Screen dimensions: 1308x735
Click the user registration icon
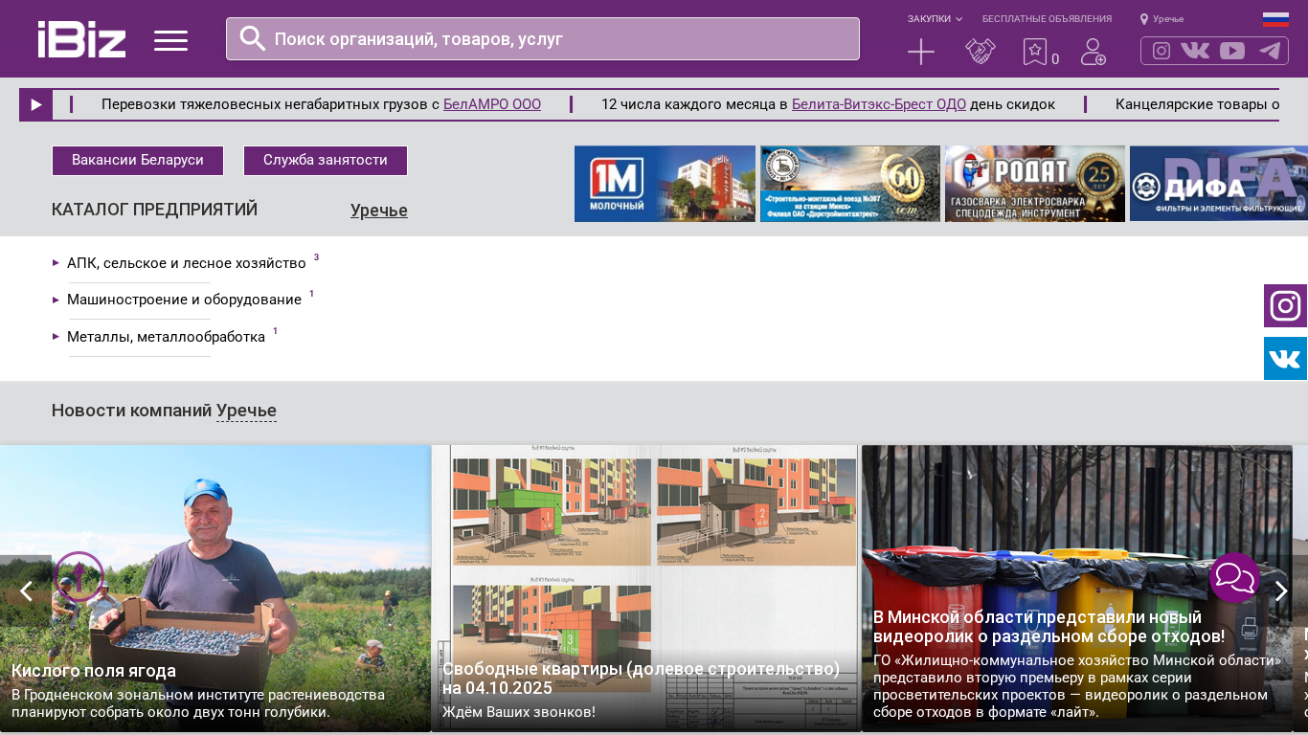[1093, 52]
